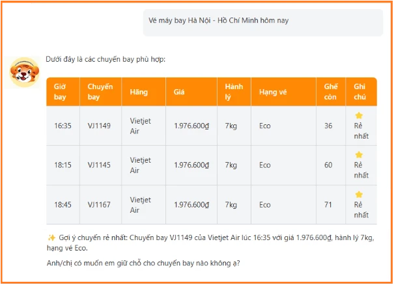Select departure time 18:15
394x285 pixels.
pyautogui.click(x=63, y=165)
